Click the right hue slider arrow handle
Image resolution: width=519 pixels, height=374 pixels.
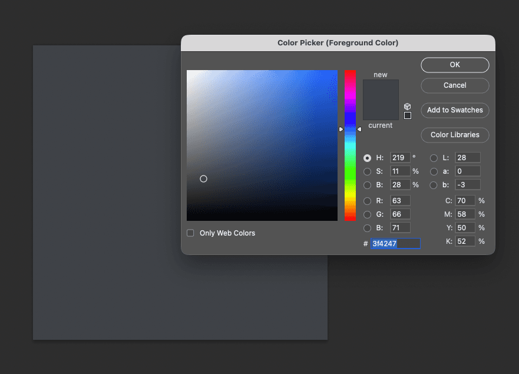[x=359, y=130]
